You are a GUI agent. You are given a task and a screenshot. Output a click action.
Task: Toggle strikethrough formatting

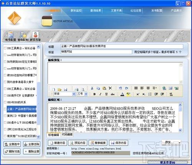(113, 94)
